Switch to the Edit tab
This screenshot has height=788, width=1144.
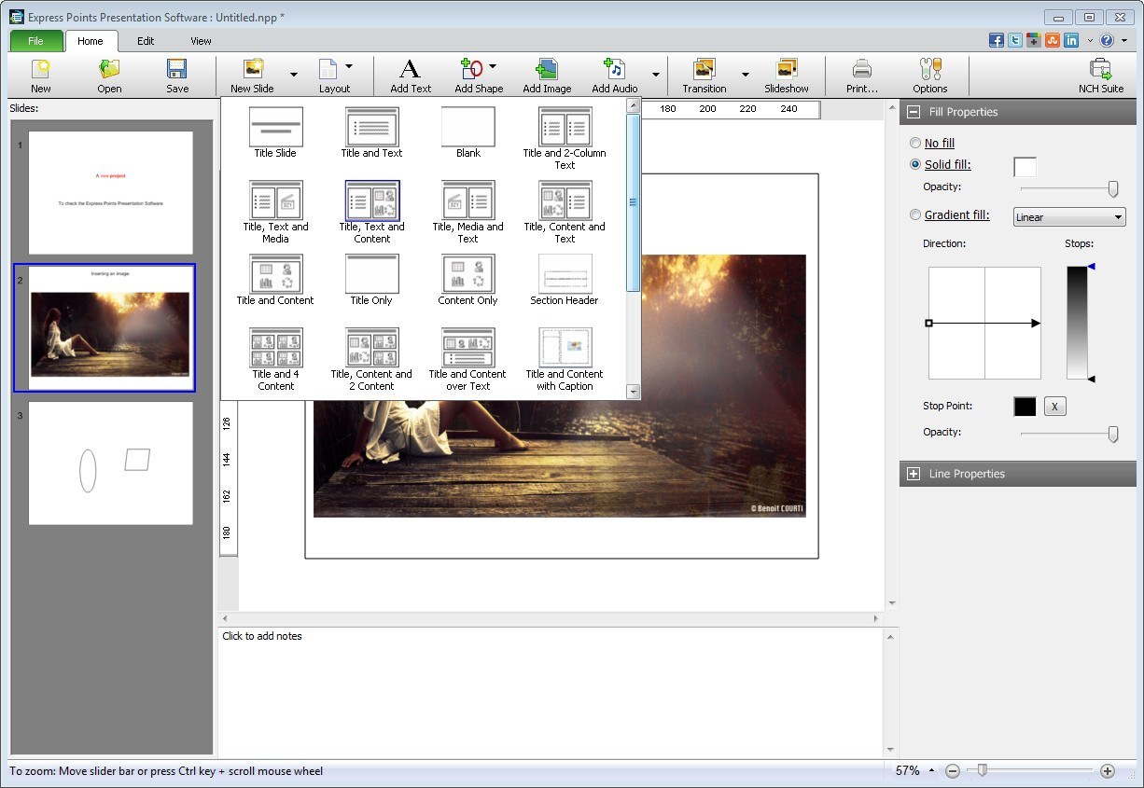[146, 41]
